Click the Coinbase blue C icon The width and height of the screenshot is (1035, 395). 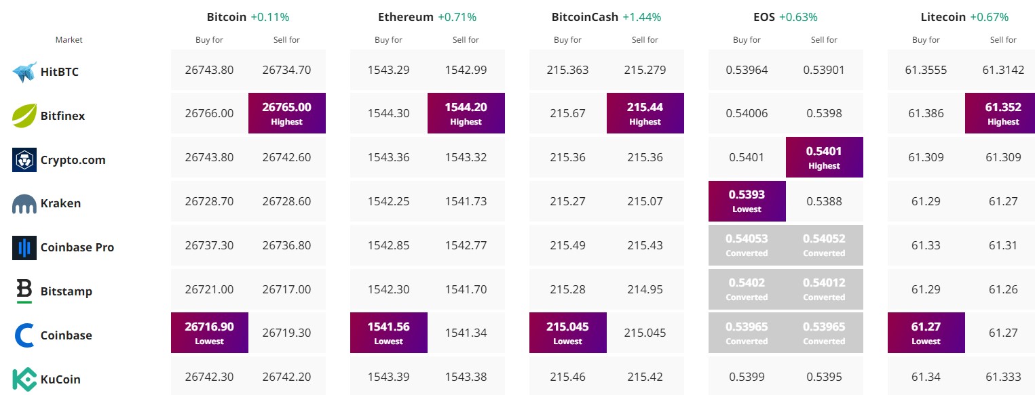click(x=24, y=335)
